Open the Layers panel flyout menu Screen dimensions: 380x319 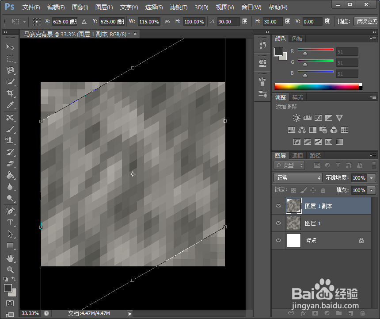373,155
